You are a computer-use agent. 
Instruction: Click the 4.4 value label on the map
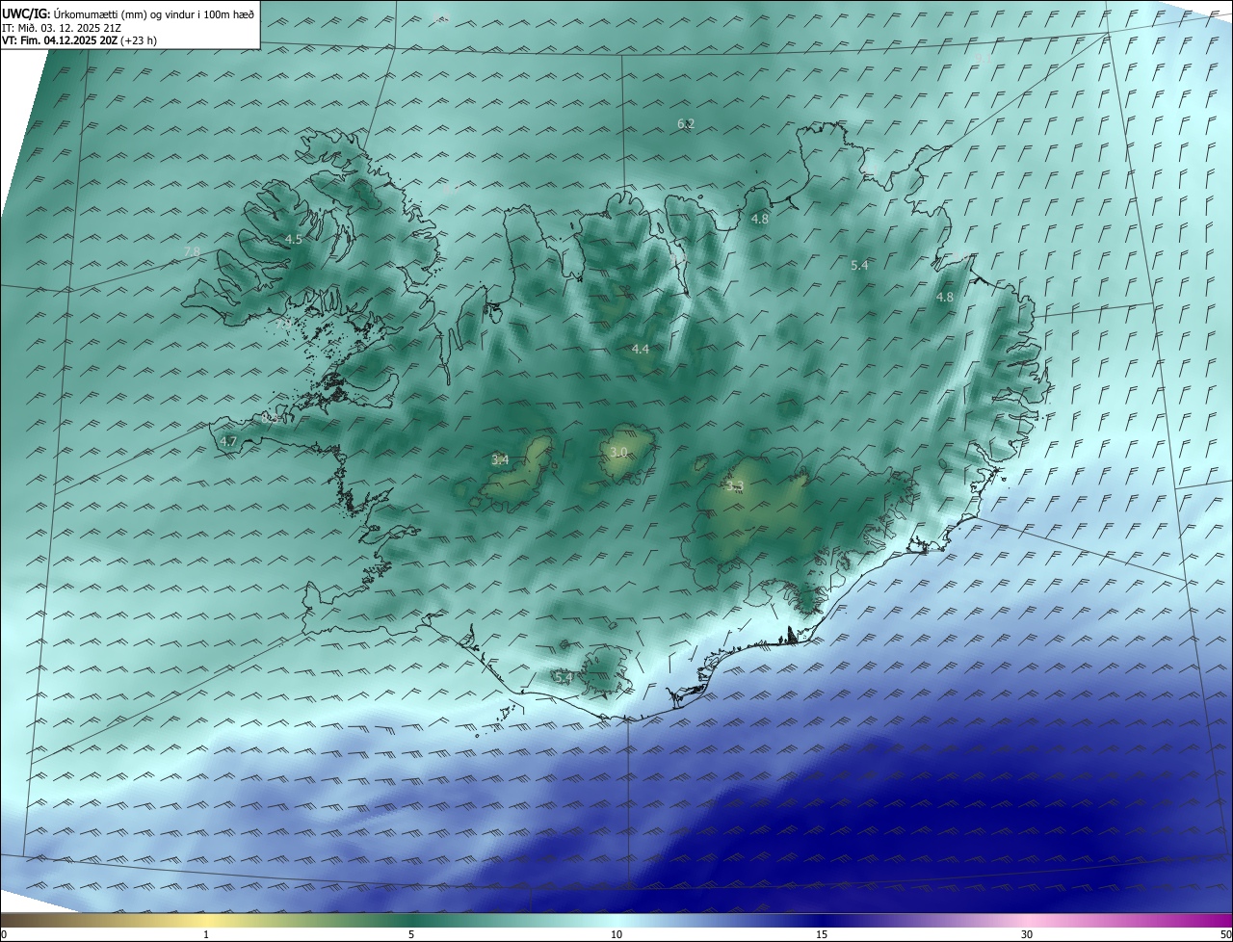641,349
